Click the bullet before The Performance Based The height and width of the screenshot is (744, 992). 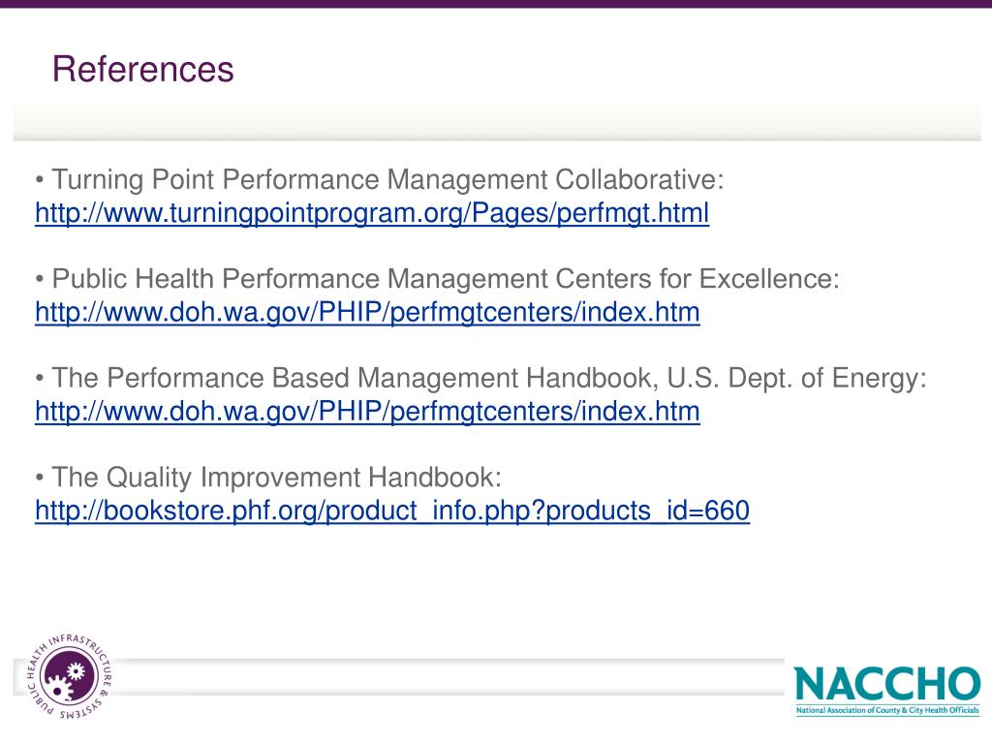click(x=40, y=379)
